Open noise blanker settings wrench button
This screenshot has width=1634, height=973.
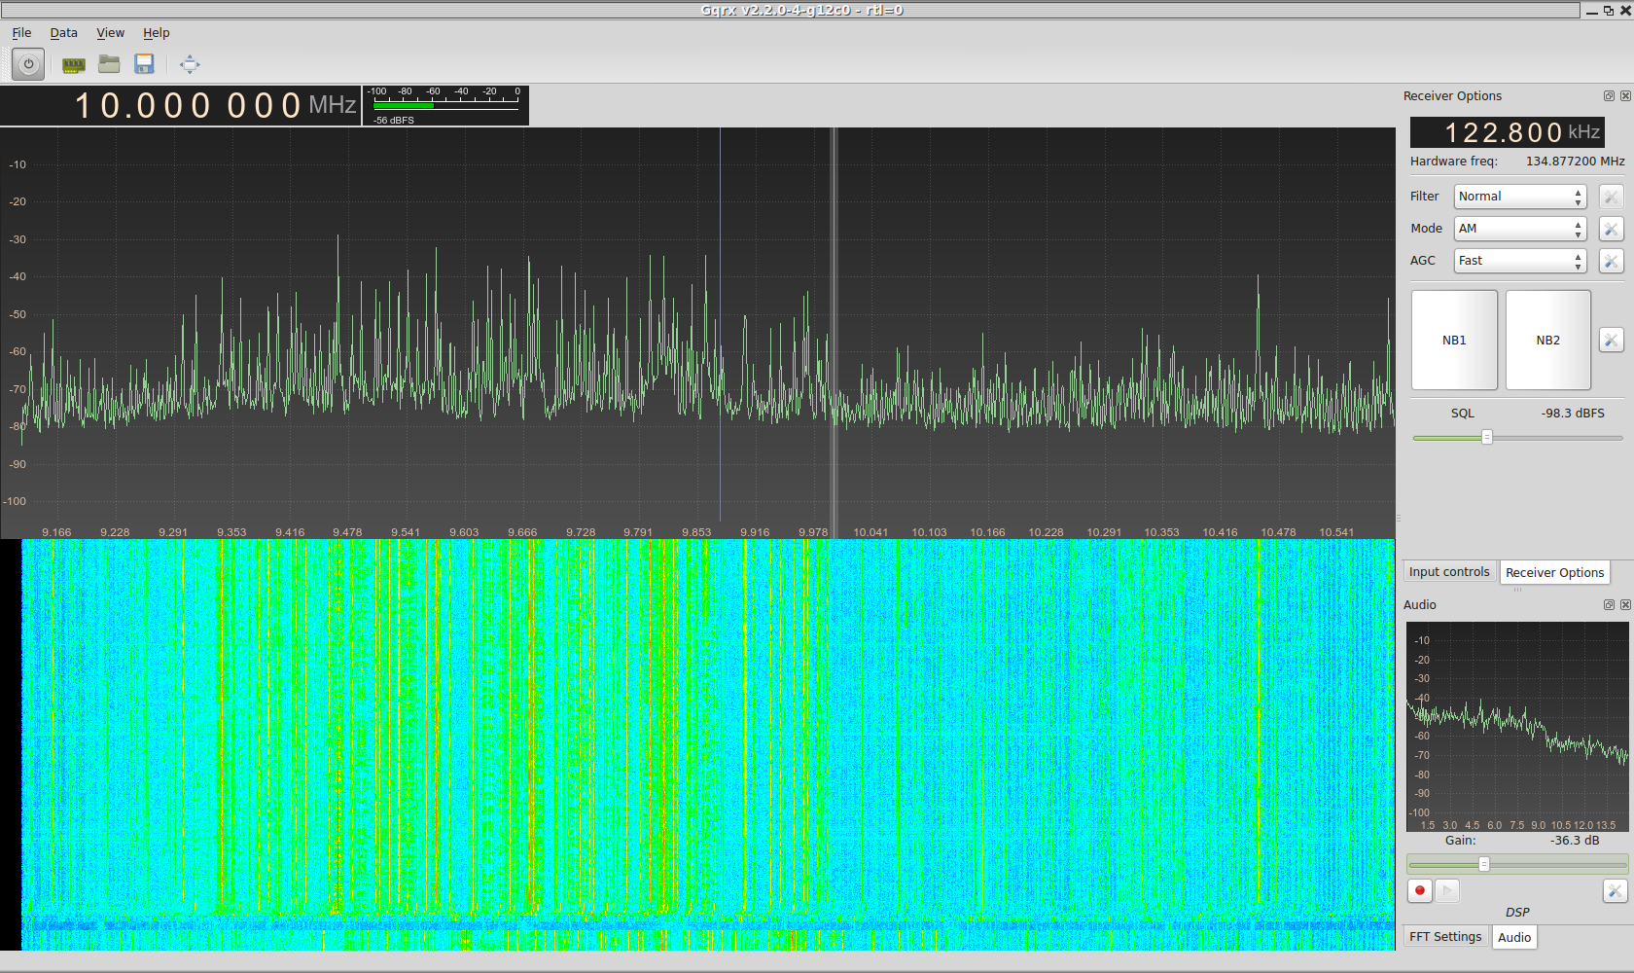coord(1611,340)
